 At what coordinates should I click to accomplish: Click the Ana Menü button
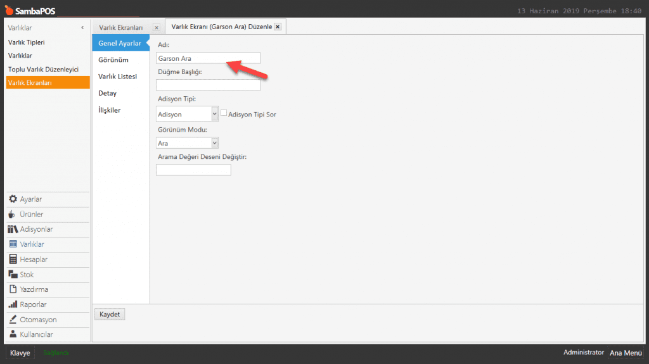pos(626,353)
